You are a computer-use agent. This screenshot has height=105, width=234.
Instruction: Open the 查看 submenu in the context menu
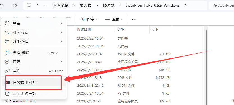[34, 23]
